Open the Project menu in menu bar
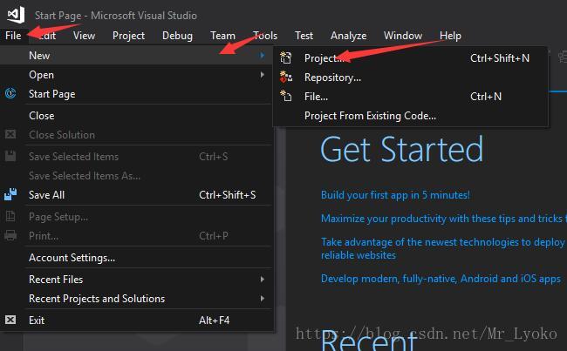 [128, 36]
